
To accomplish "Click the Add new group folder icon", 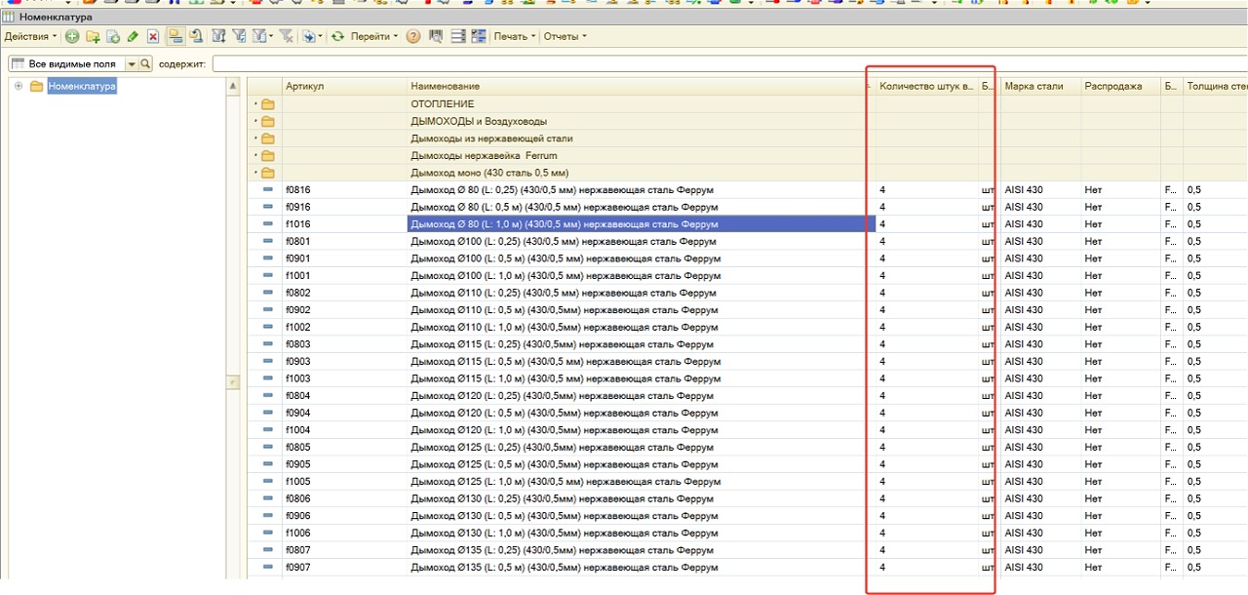I will pos(93,37).
